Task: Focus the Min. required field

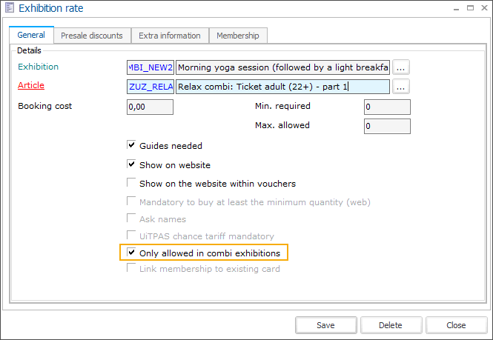Action: 387,107
